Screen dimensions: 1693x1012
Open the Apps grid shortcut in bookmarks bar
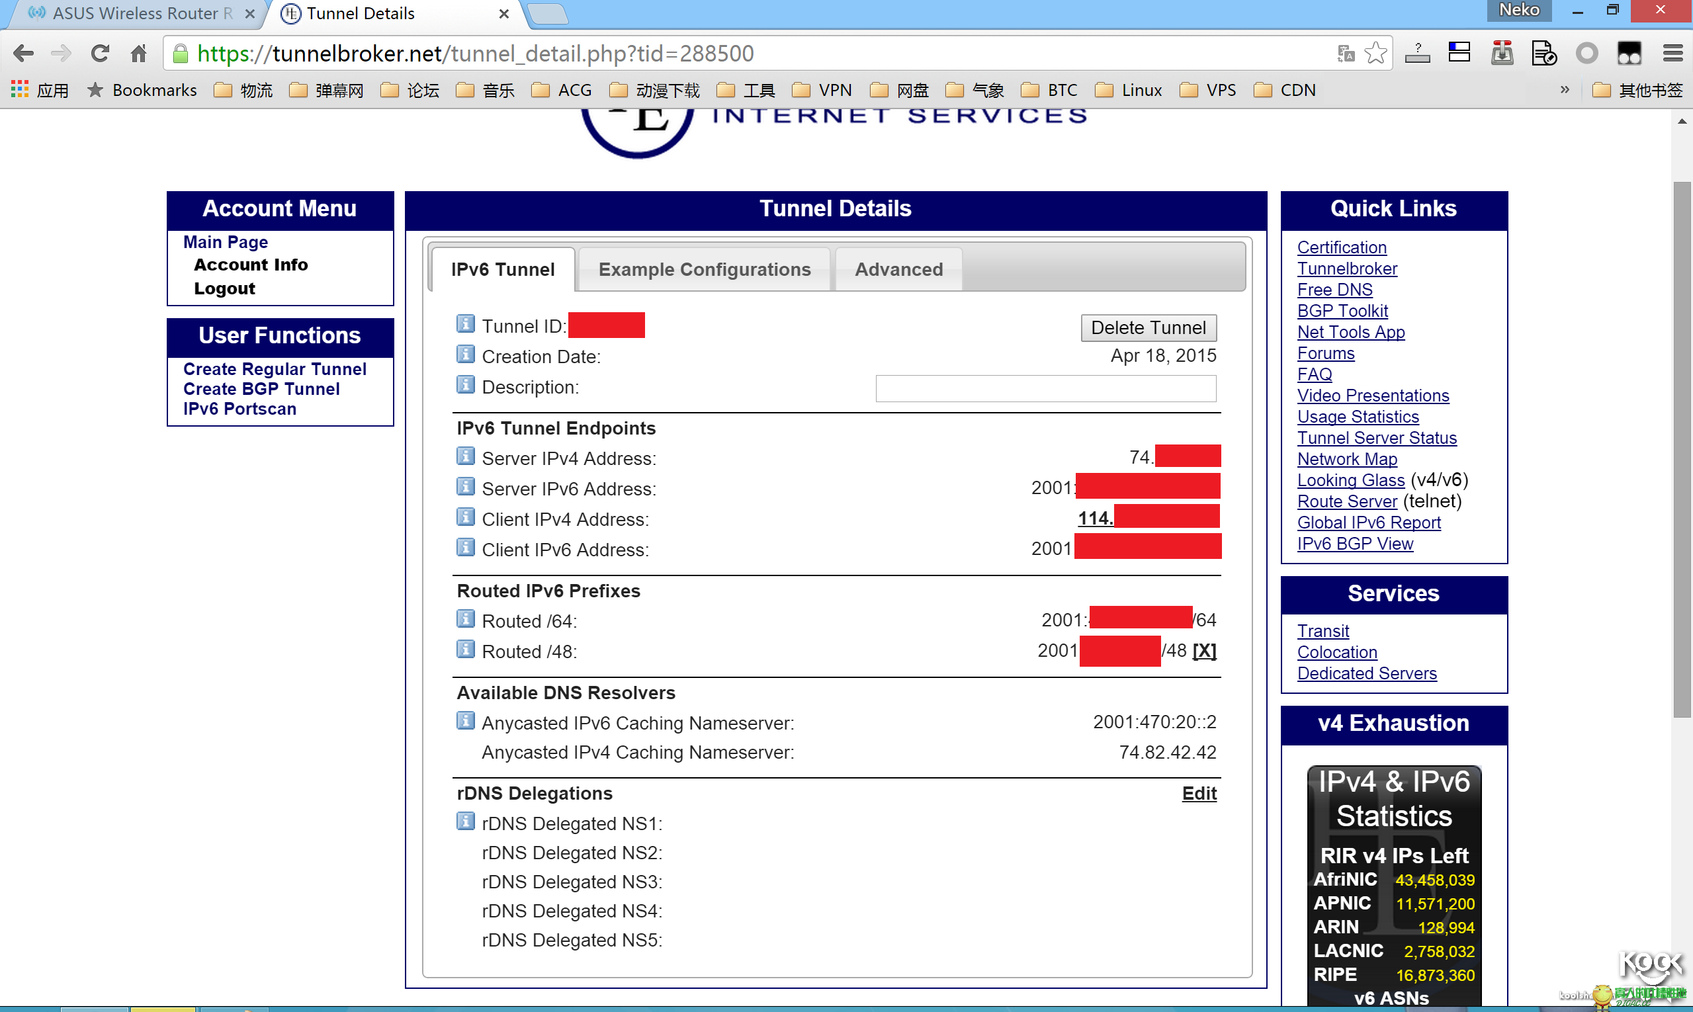[19, 89]
